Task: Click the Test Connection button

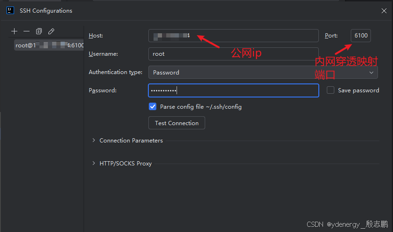Action: tap(177, 123)
